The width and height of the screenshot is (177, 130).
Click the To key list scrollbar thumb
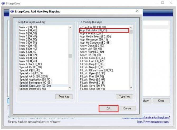(131, 32)
